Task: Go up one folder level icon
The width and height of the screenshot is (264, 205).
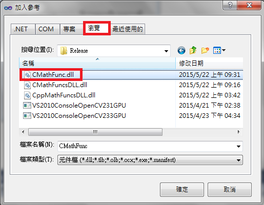Action: point(193,50)
